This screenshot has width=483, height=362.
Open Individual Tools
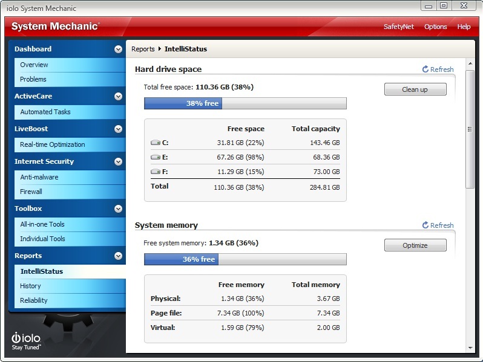click(70, 239)
